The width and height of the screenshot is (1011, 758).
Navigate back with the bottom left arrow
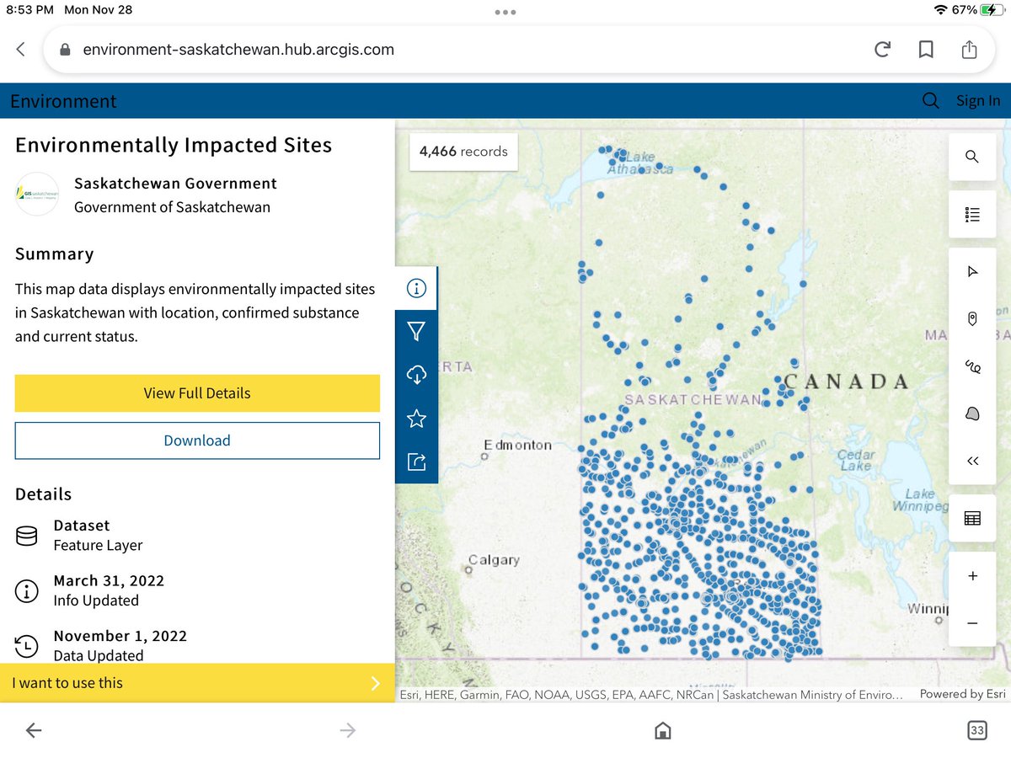34,731
